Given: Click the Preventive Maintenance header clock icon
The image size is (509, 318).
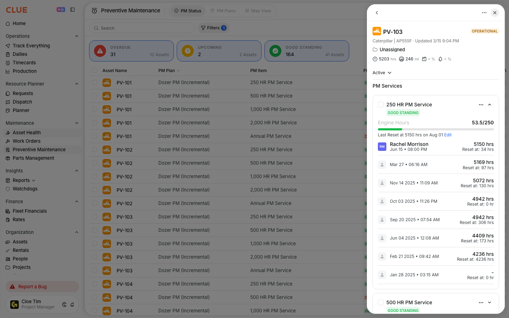Looking at the screenshot, I should coord(94,11).
